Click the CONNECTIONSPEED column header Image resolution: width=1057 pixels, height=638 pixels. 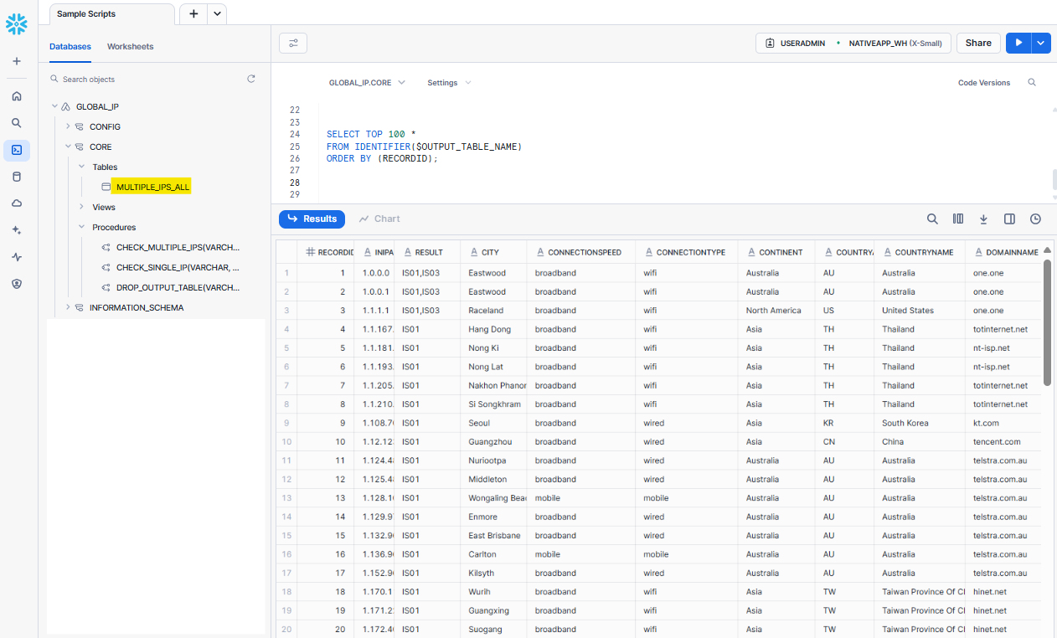580,252
